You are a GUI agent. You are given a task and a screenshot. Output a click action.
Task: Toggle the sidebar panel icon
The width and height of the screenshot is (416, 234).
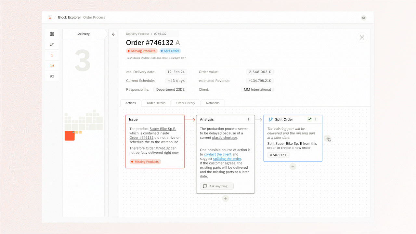coord(52,34)
